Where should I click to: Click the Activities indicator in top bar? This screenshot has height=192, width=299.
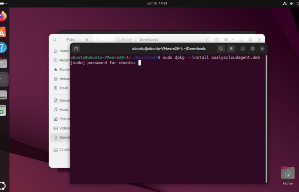click(x=3, y=4)
